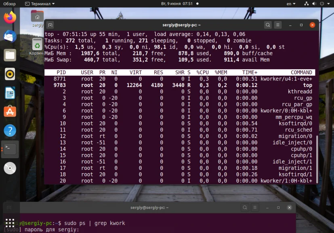Open hamburger menu in top terminal window
Image resolution: width=334 pixels, height=233 pixels.
278,25
